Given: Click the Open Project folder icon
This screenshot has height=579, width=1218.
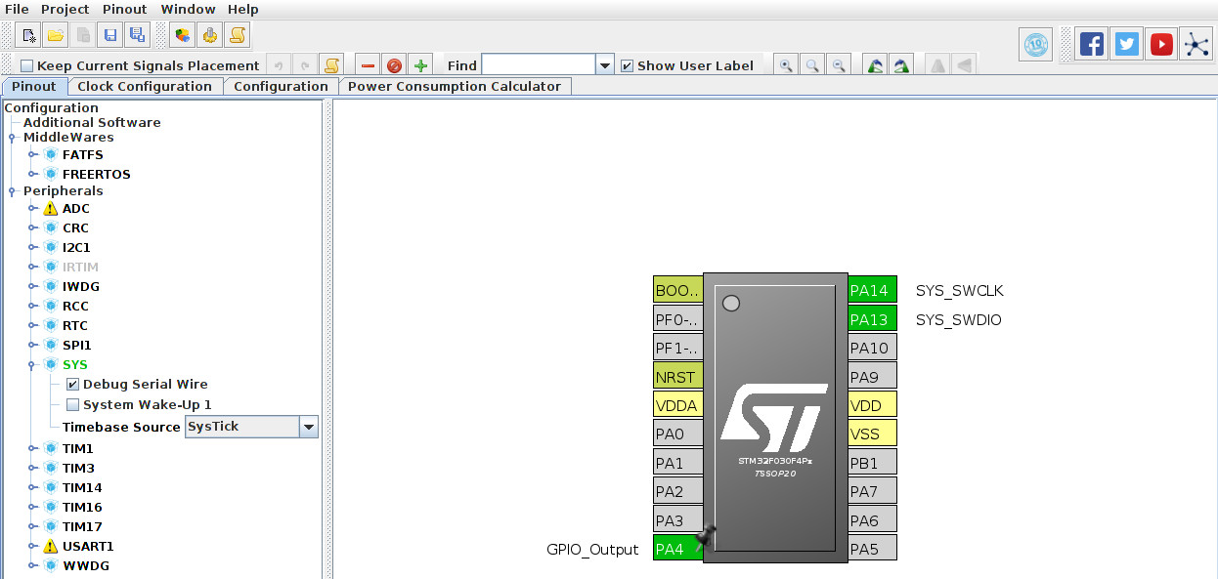Looking at the screenshot, I should click(57, 36).
